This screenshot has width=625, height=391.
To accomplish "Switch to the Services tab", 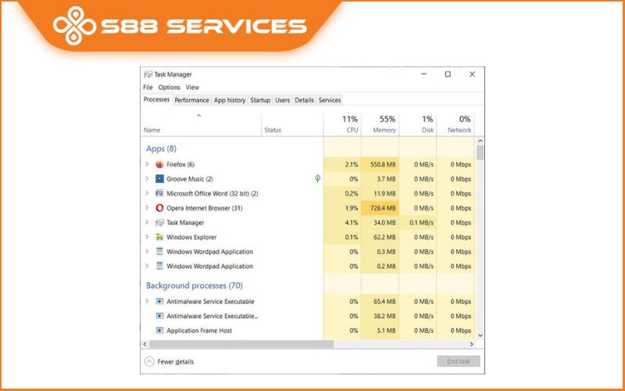I will click(x=330, y=100).
